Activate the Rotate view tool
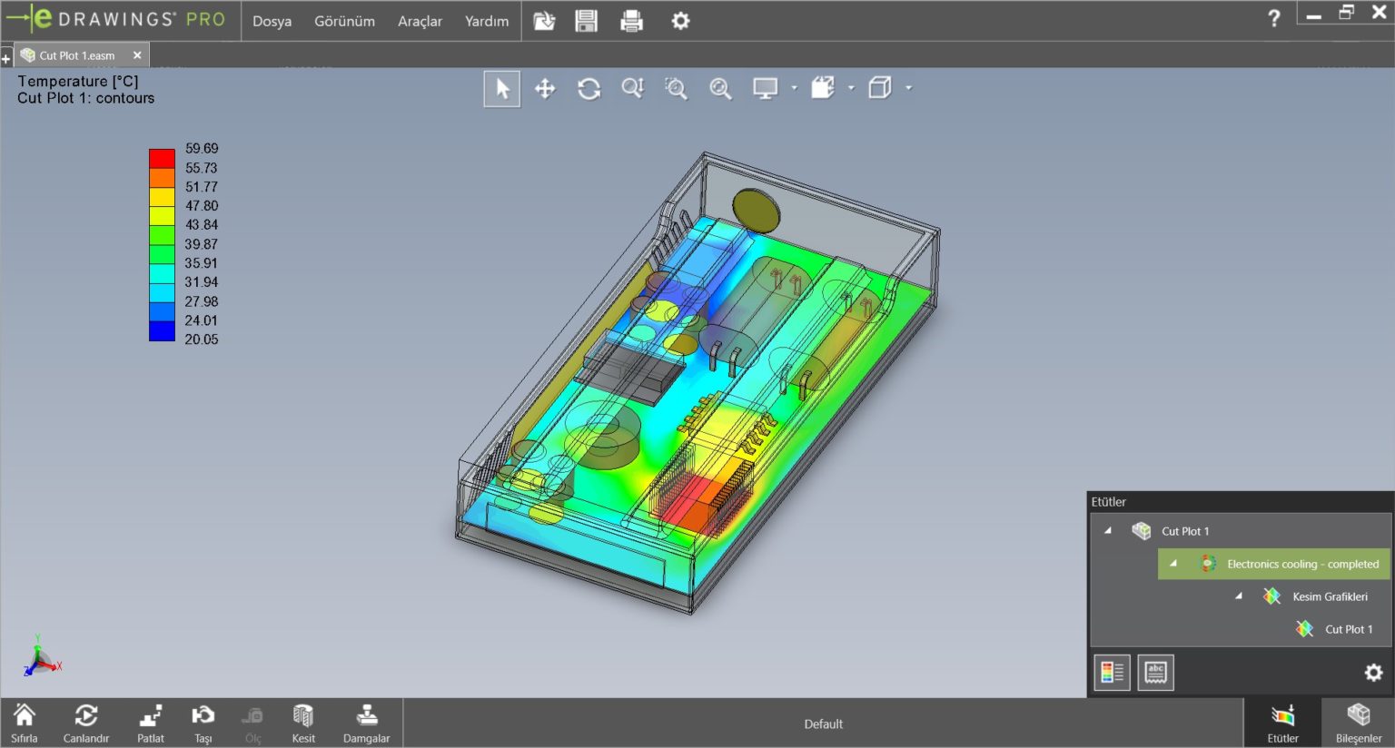Screen dimensions: 1395x748 pyautogui.click(x=589, y=87)
